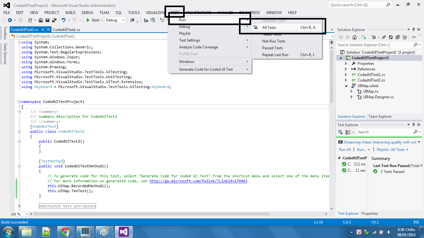Toggle the pin on CodedUITest2.cs tab
The image size is (424, 238).
coord(43,30)
